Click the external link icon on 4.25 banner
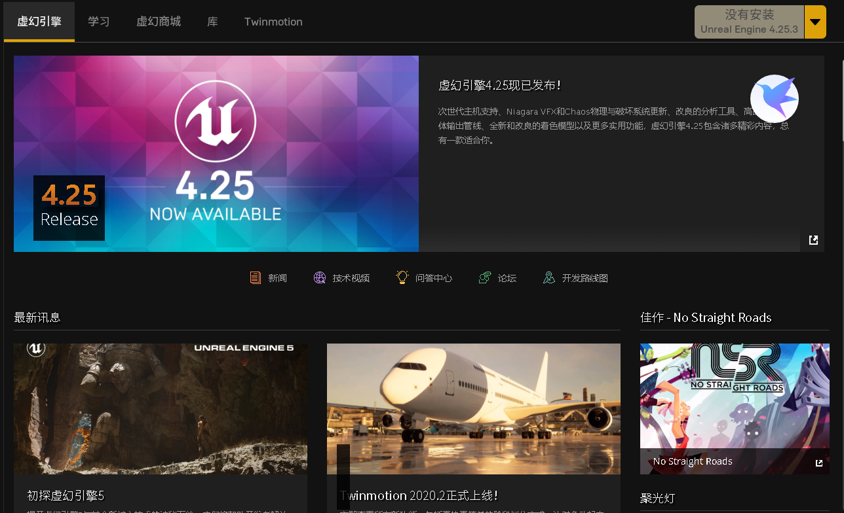 [813, 240]
